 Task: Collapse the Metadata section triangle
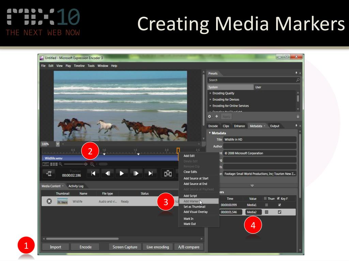210,133
